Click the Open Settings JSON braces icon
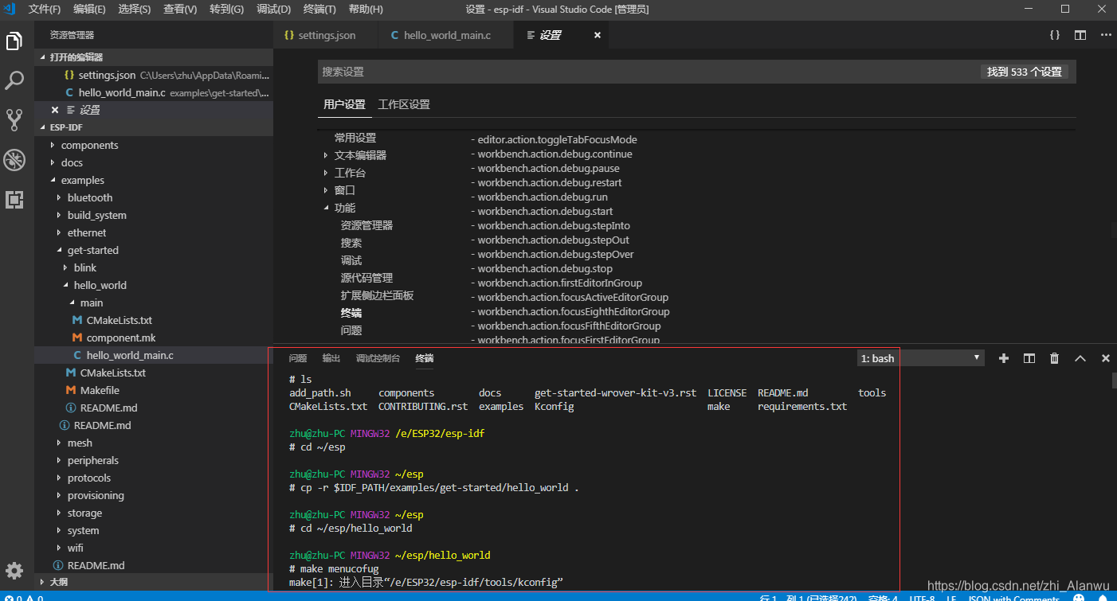Viewport: 1117px width, 601px height. (x=1054, y=35)
